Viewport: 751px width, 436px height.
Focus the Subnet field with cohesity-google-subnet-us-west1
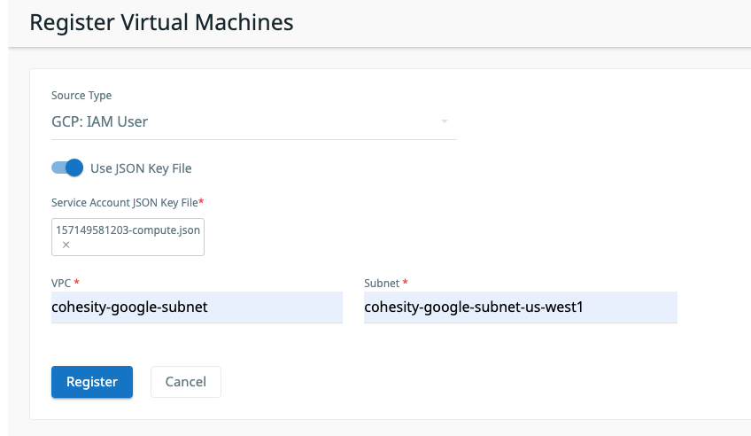[520, 308]
